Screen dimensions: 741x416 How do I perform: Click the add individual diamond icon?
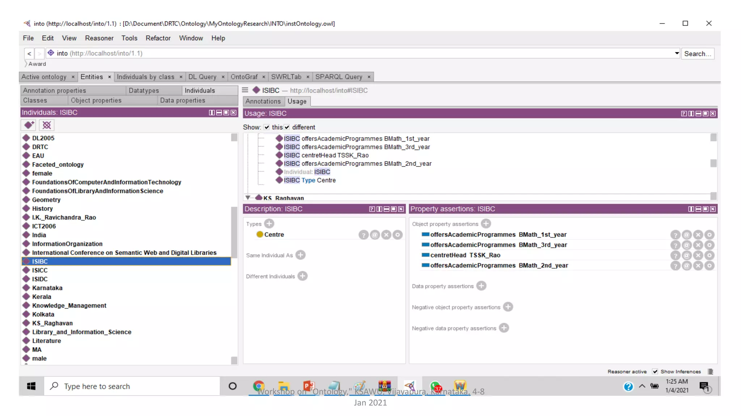click(29, 125)
